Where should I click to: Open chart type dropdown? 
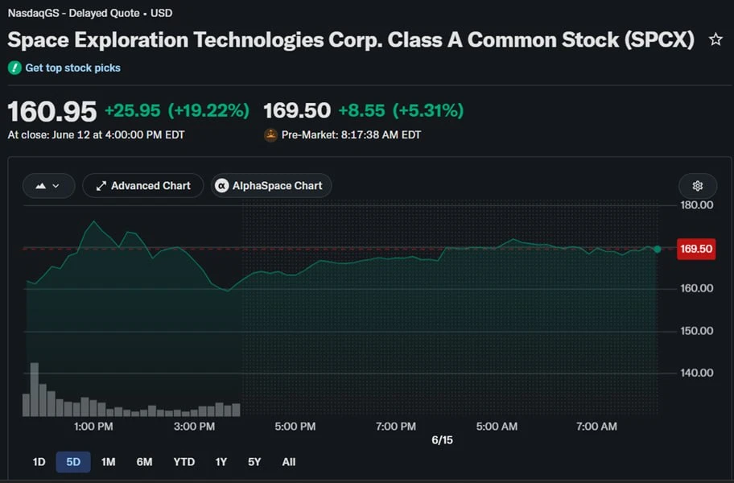coord(48,186)
